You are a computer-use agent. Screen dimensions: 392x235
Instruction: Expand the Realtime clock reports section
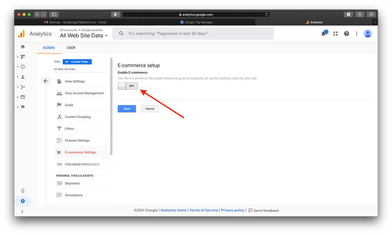click(x=23, y=67)
